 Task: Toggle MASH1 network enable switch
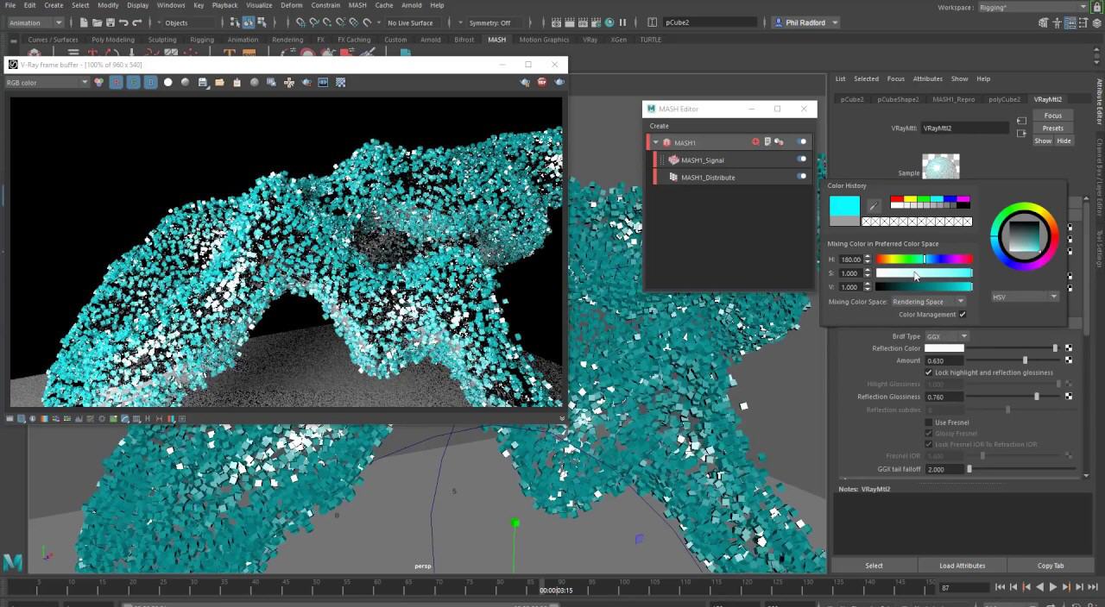802,142
